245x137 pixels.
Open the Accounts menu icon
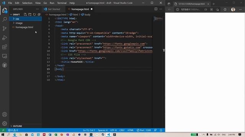[5, 115]
